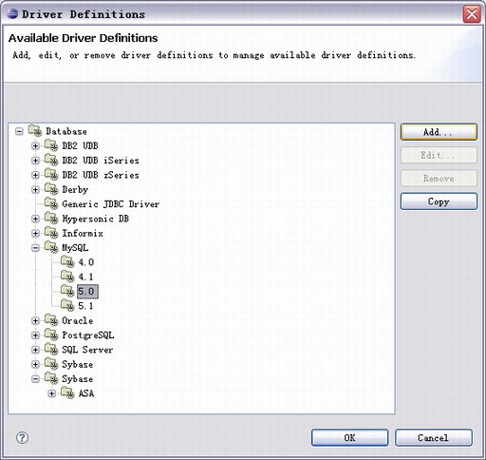Select the "Oracle" tree row
The height and width of the screenshot is (460, 486).
pos(78,320)
